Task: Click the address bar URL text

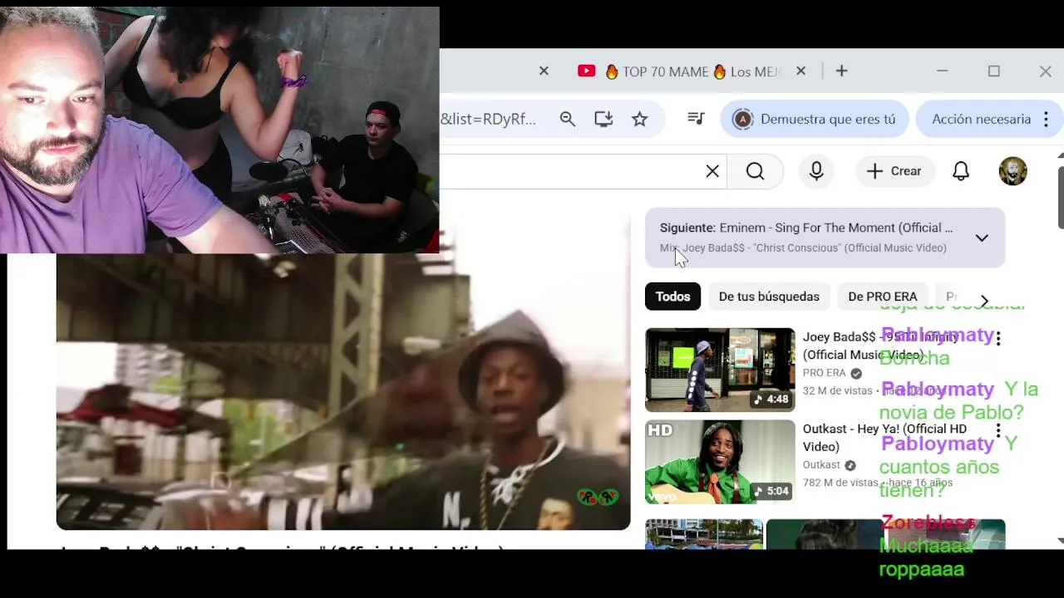Action: click(489, 119)
